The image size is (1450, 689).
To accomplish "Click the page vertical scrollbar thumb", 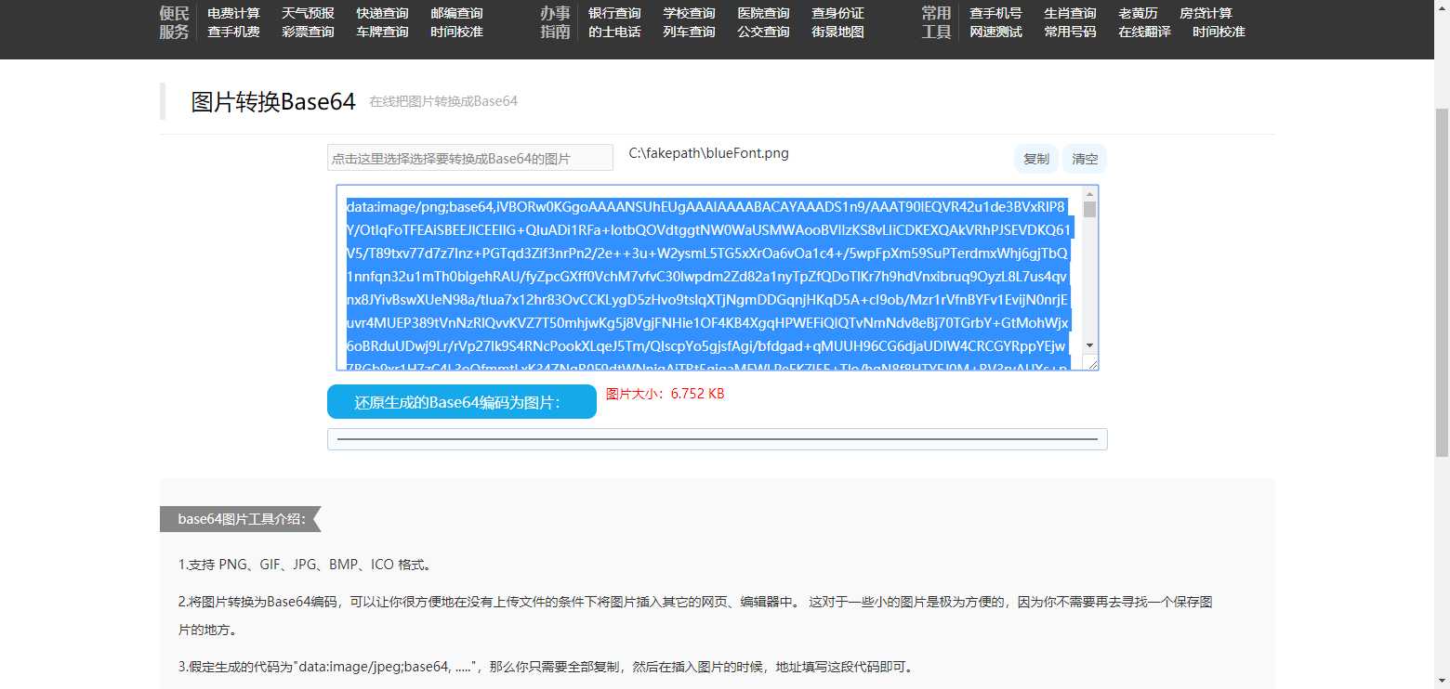I will coord(1442,283).
